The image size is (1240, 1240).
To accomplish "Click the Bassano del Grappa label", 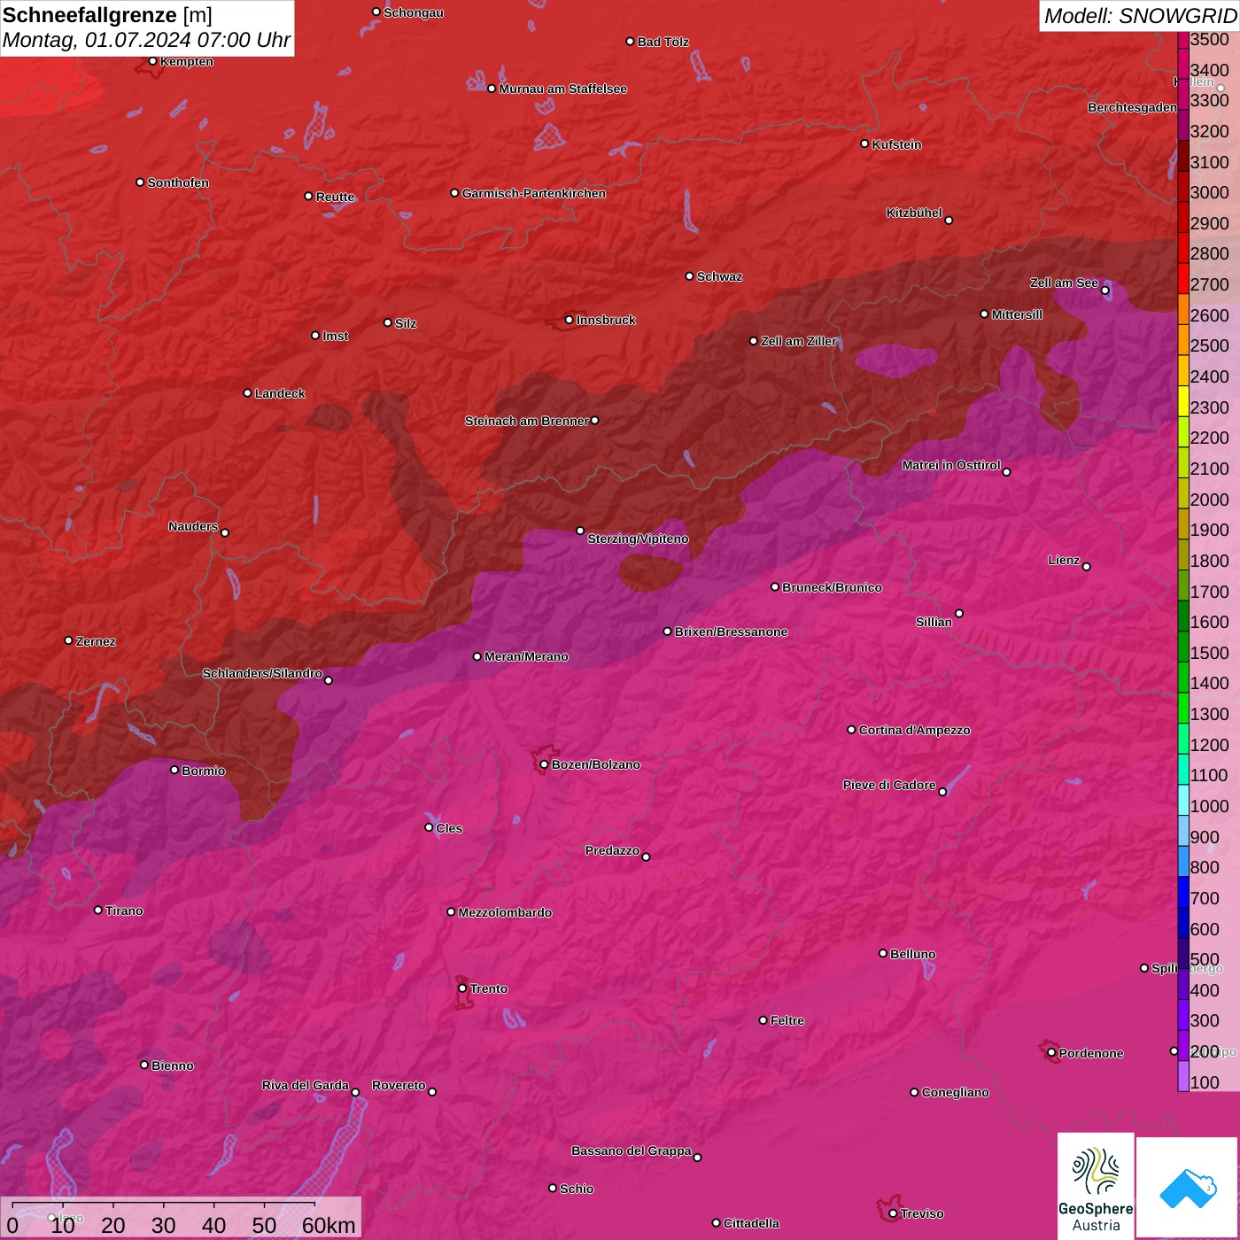I will 632,1151.
